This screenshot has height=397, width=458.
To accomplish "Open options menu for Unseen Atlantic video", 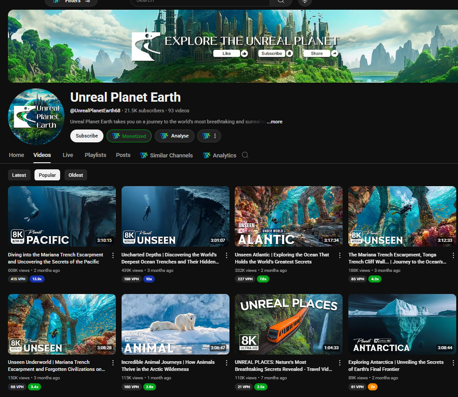I will pos(340,255).
